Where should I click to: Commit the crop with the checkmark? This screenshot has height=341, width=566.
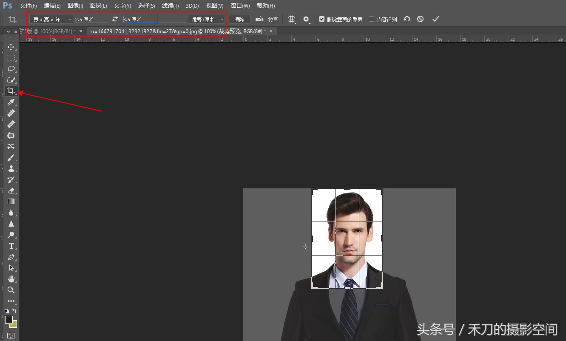point(435,19)
